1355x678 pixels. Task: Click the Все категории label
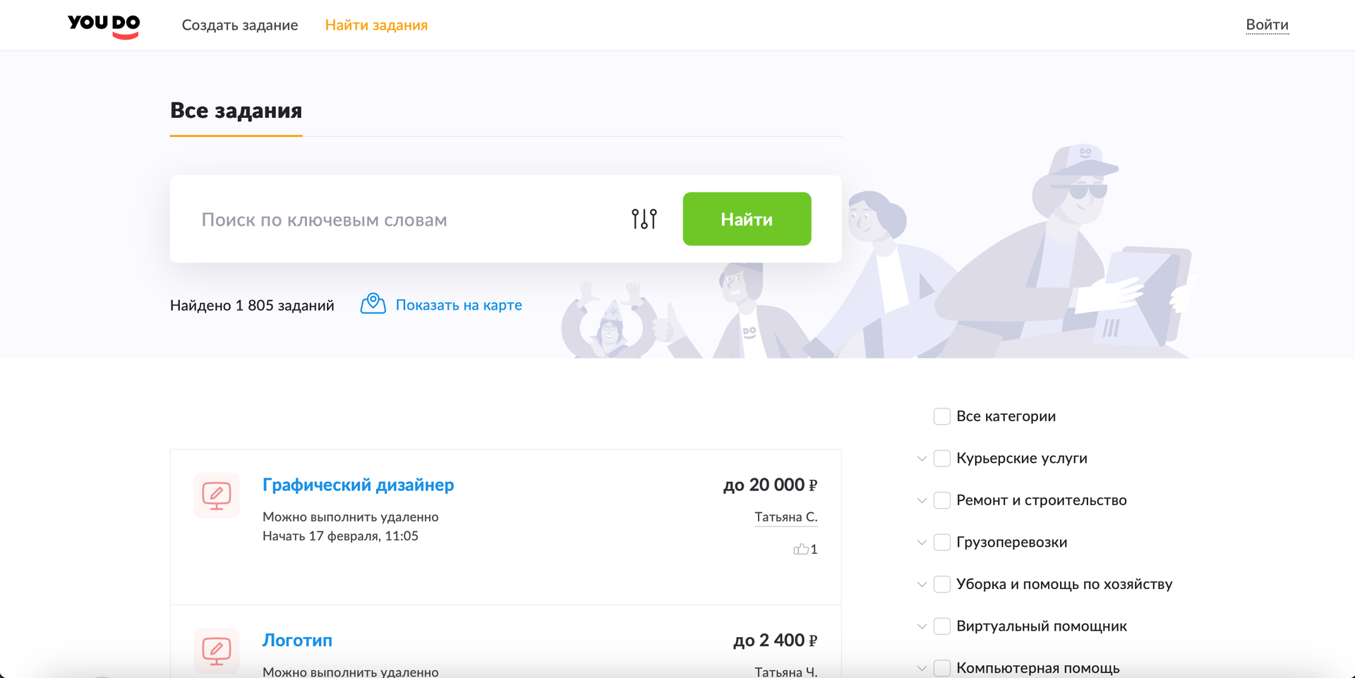click(1006, 416)
